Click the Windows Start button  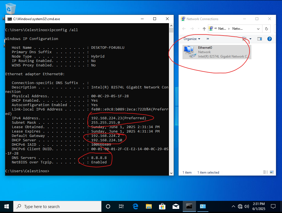pos(7,206)
